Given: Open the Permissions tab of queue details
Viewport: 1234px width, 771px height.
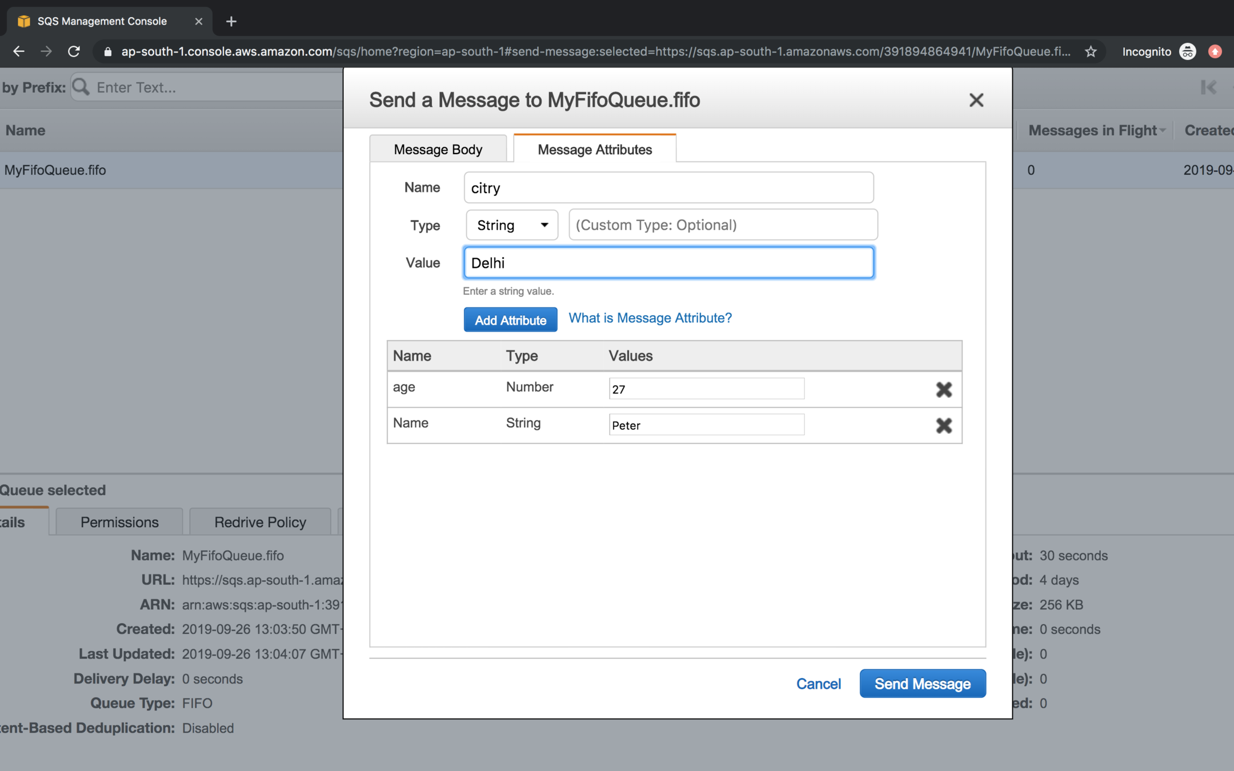Looking at the screenshot, I should [119, 522].
